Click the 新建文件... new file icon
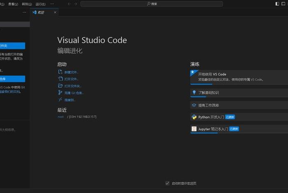288x193 pixels. point(60,72)
